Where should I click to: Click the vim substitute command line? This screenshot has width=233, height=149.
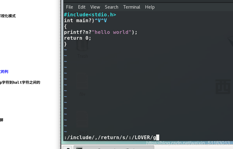(x=110, y=137)
